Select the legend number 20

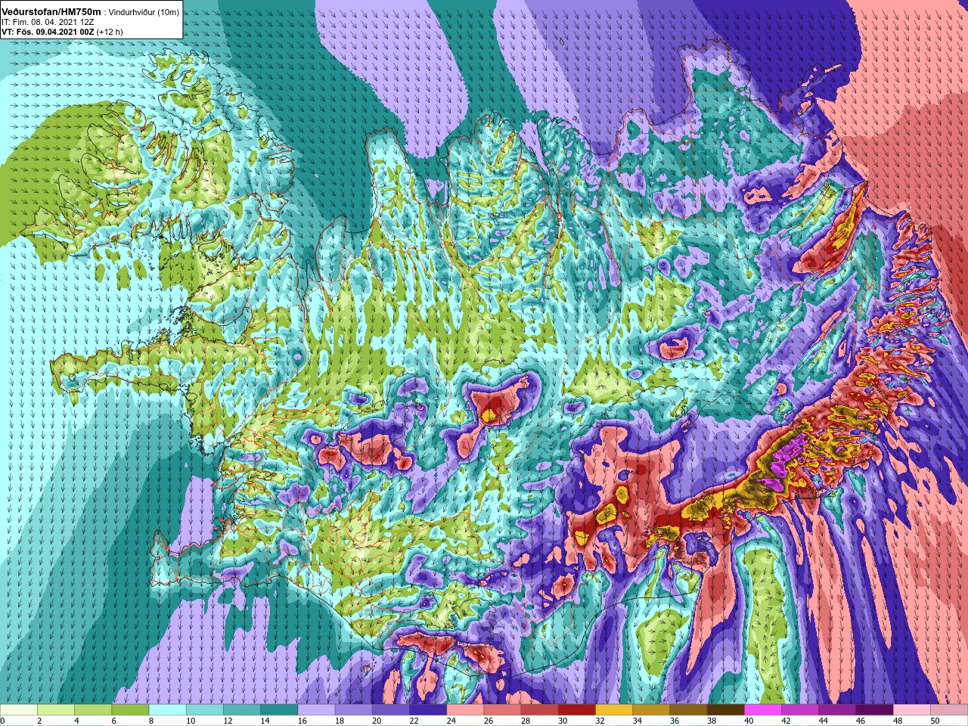pyautogui.click(x=377, y=721)
